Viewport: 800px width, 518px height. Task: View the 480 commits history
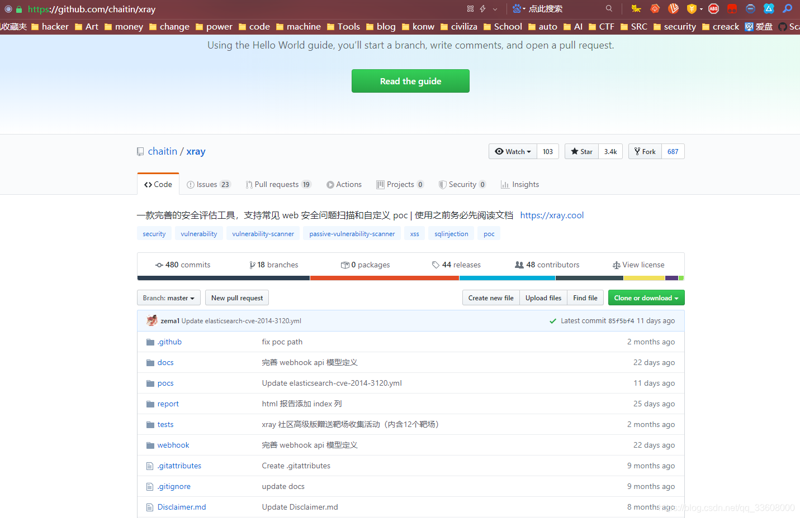[183, 265]
